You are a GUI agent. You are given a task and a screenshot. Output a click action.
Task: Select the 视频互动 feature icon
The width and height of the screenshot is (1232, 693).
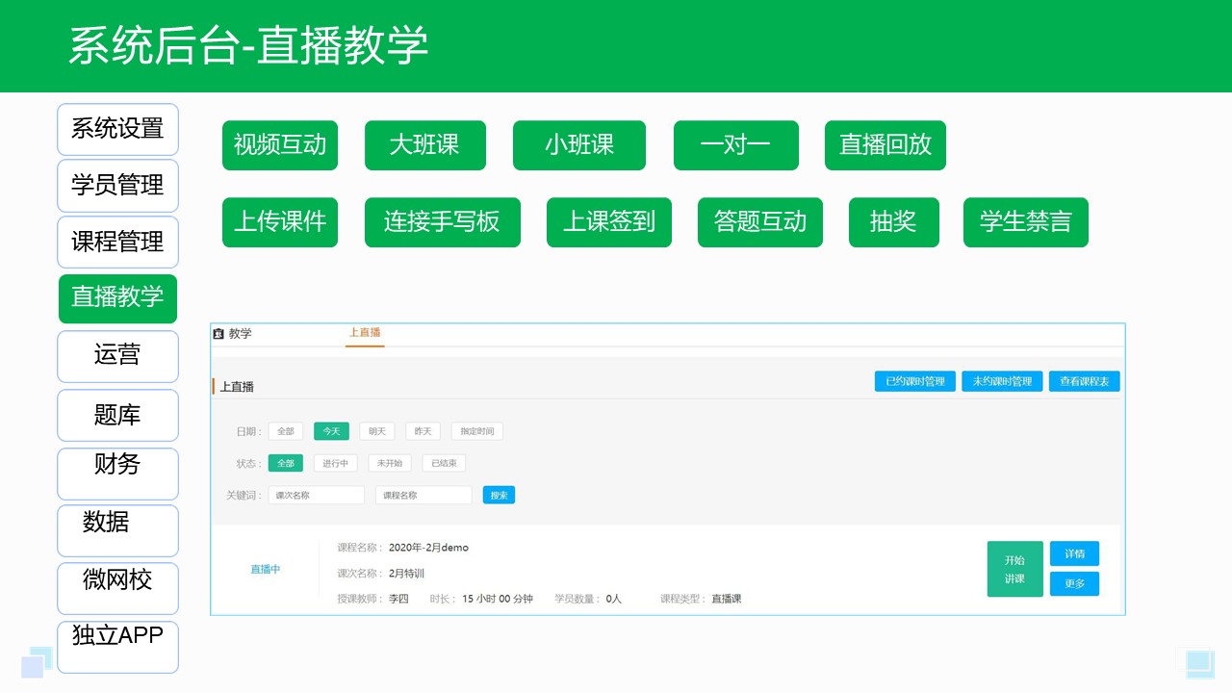280,145
